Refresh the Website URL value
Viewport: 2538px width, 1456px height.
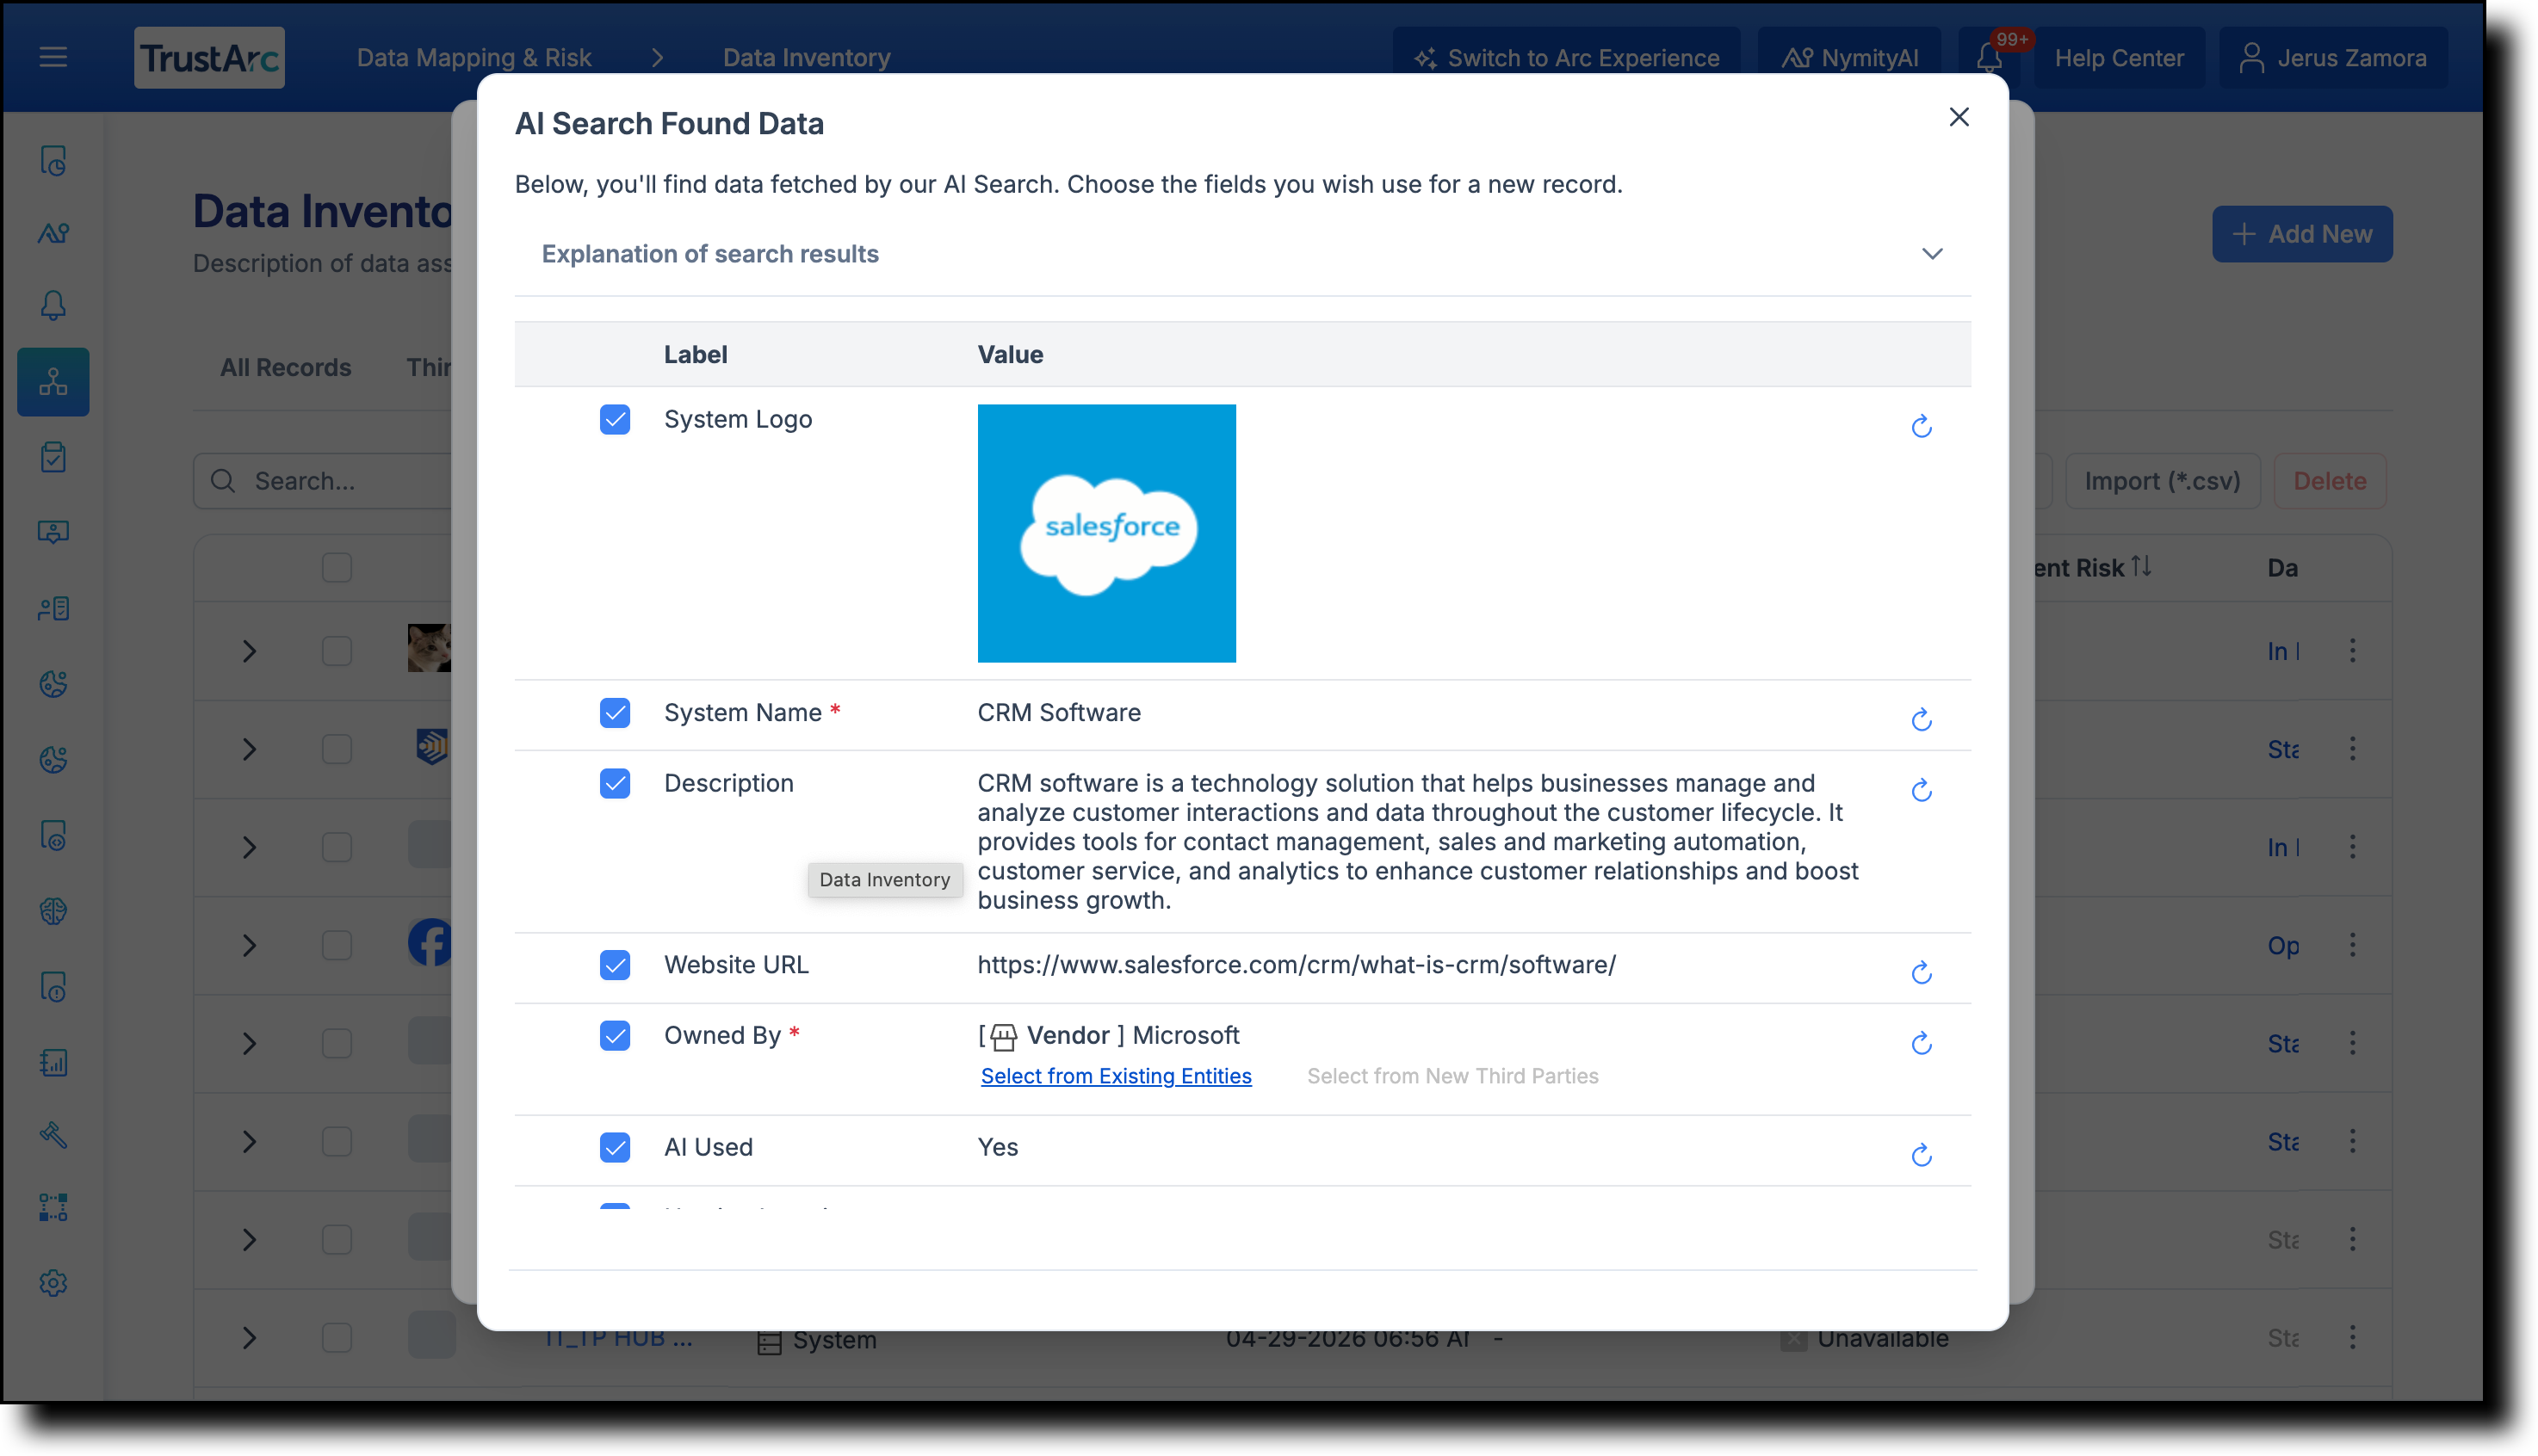(x=1921, y=973)
